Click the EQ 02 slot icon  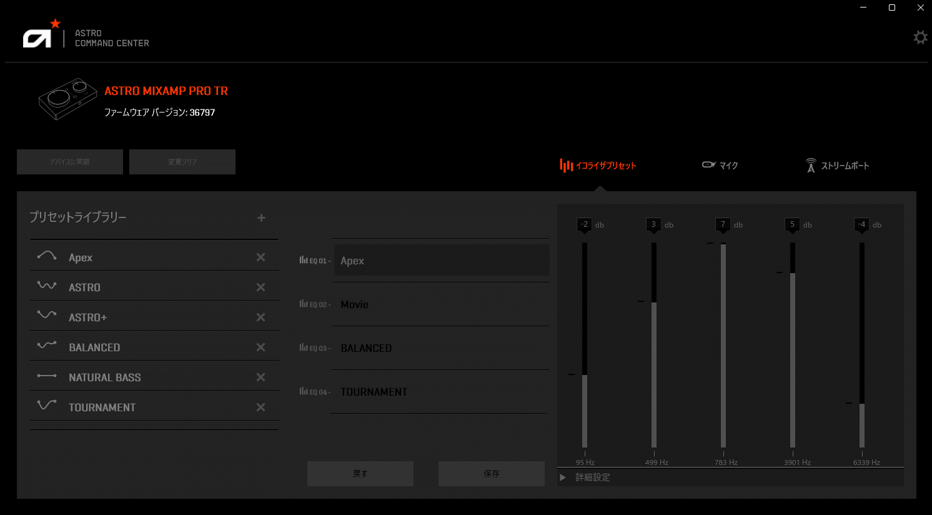(x=304, y=304)
